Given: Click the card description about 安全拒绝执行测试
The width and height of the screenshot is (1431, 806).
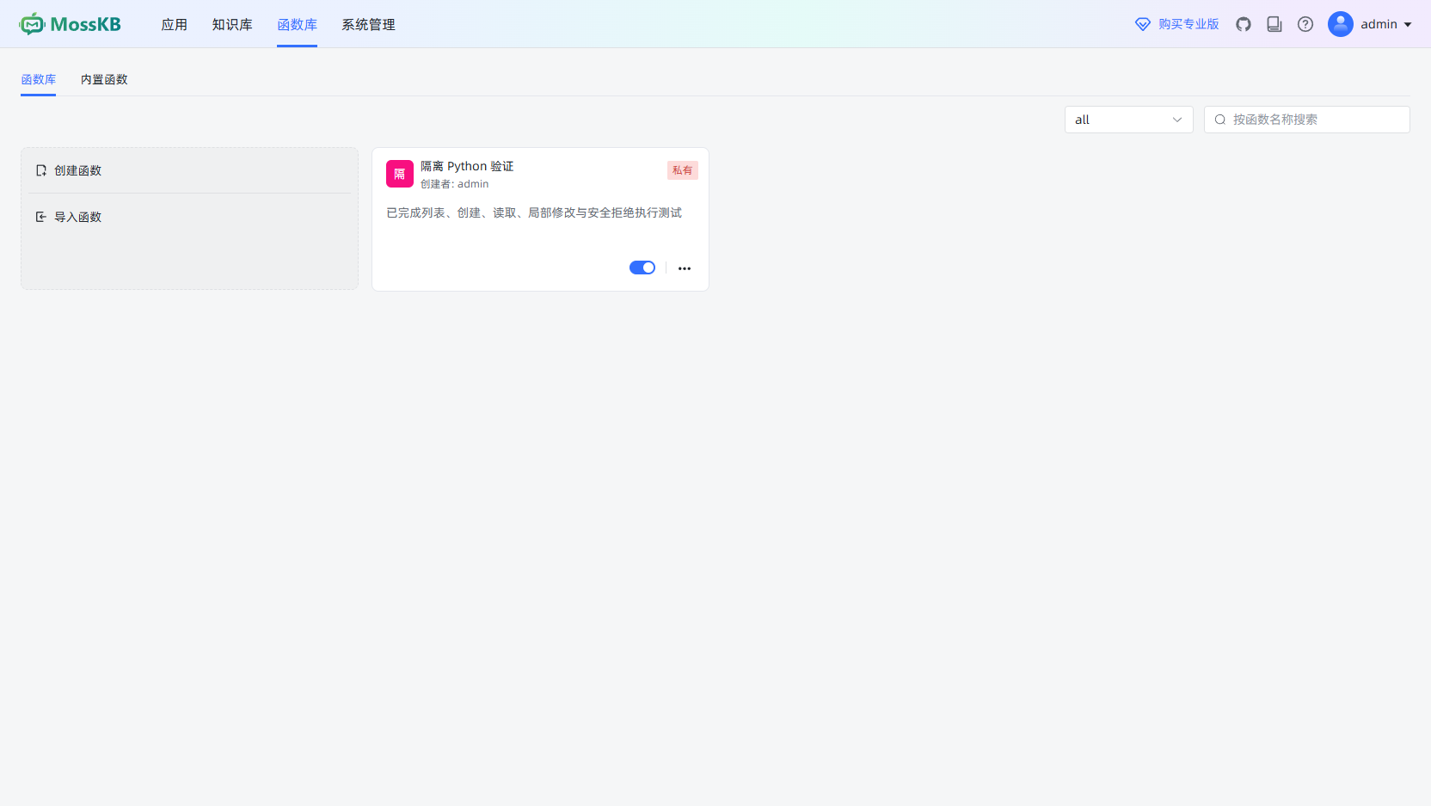Looking at the screenshot, I should click(x=534, y=212).
